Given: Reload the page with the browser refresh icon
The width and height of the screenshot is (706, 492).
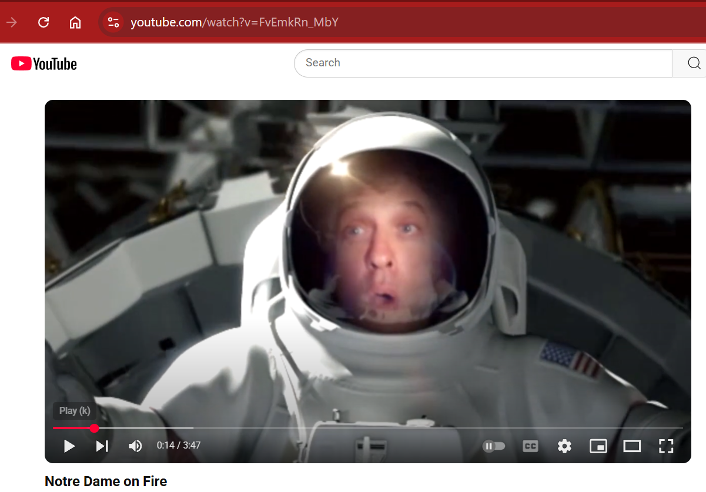Looking at the screenshot, I should (44, 22).
